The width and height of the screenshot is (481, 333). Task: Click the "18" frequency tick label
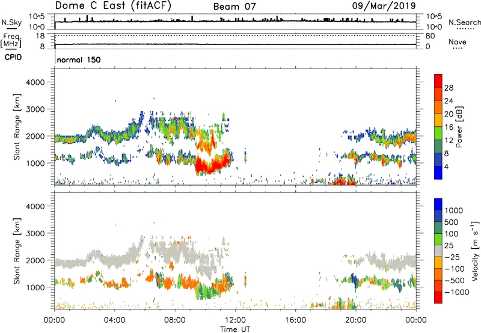[40, 36]
